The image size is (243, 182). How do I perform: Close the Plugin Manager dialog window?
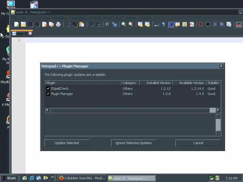click(221, 66)
